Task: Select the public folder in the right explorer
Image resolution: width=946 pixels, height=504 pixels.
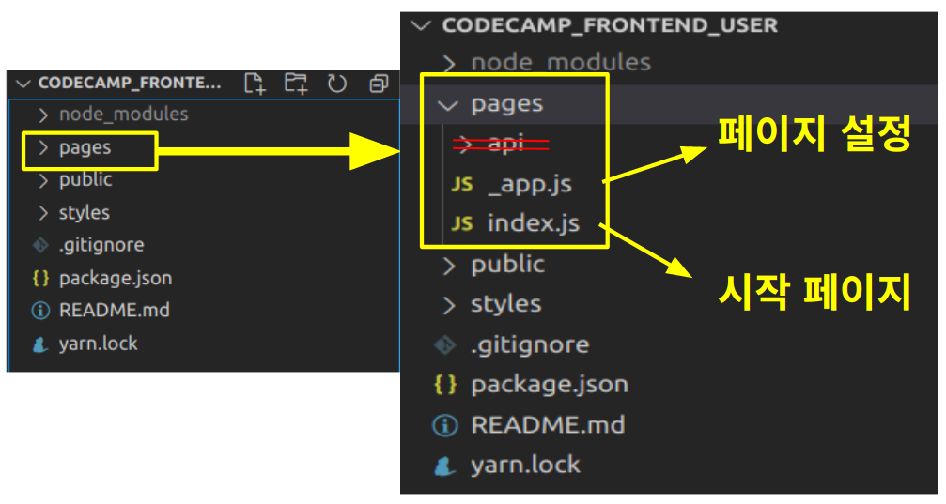Action: [508, 266]
